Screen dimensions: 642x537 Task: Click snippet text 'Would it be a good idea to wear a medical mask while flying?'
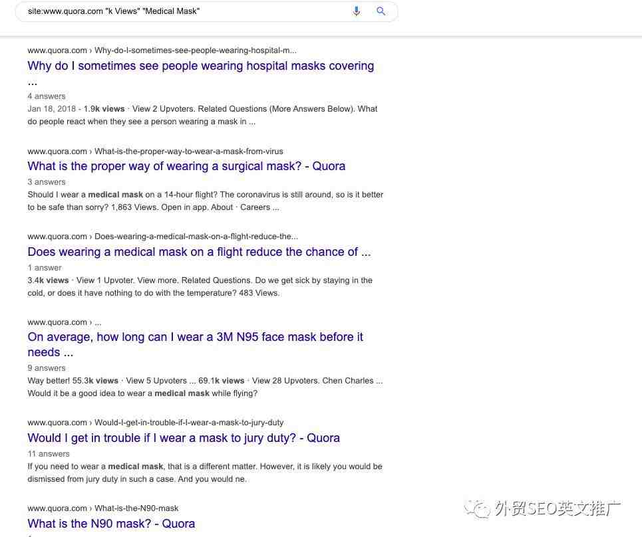click(x=142, y=393)
